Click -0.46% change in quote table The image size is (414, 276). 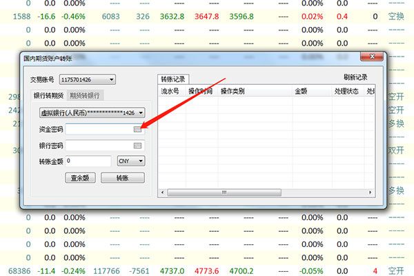pyautogui.click(x=73, y=17)
